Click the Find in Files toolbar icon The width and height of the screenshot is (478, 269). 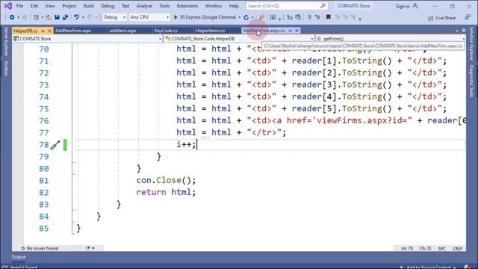261,17
